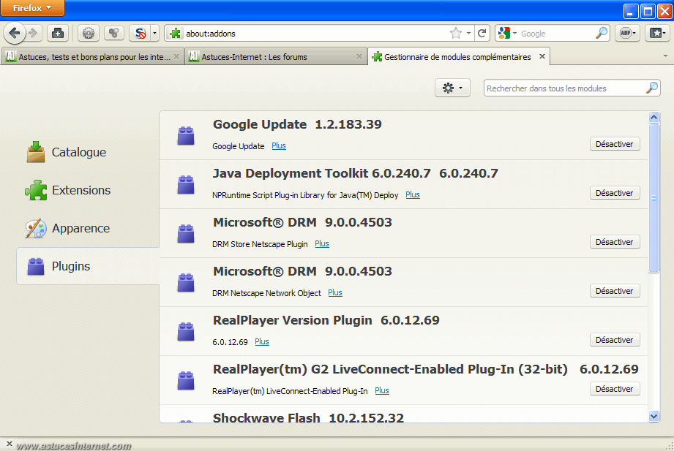Click the RealPlayer Version Plugin icon
The height and width of the screenshot is (451, 674).
click(x=186, y=331)
